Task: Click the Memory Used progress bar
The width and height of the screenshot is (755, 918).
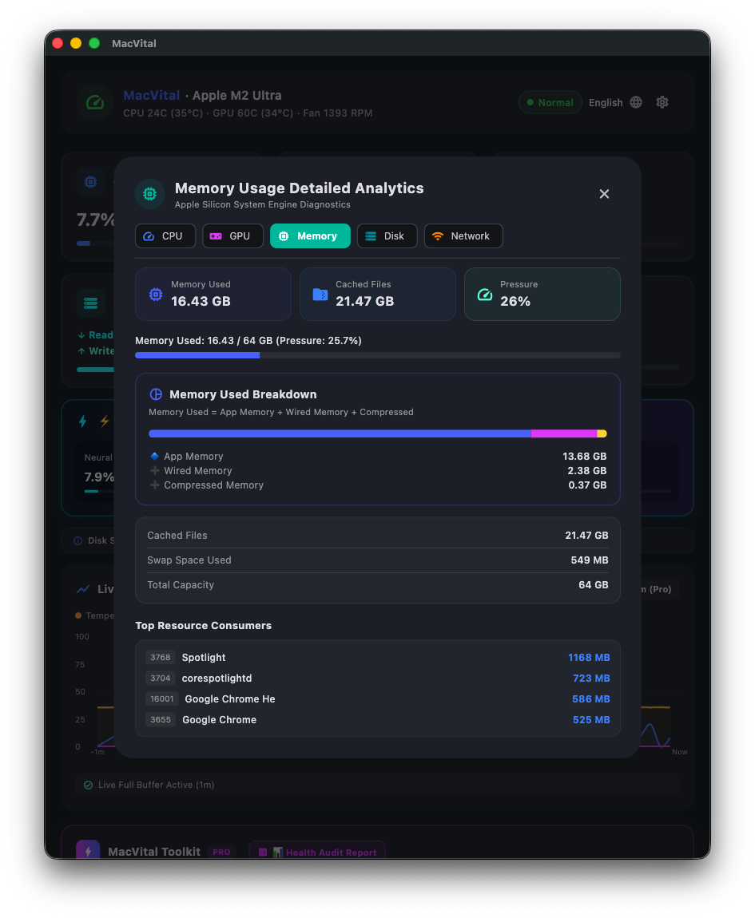Action: (377, 355)
